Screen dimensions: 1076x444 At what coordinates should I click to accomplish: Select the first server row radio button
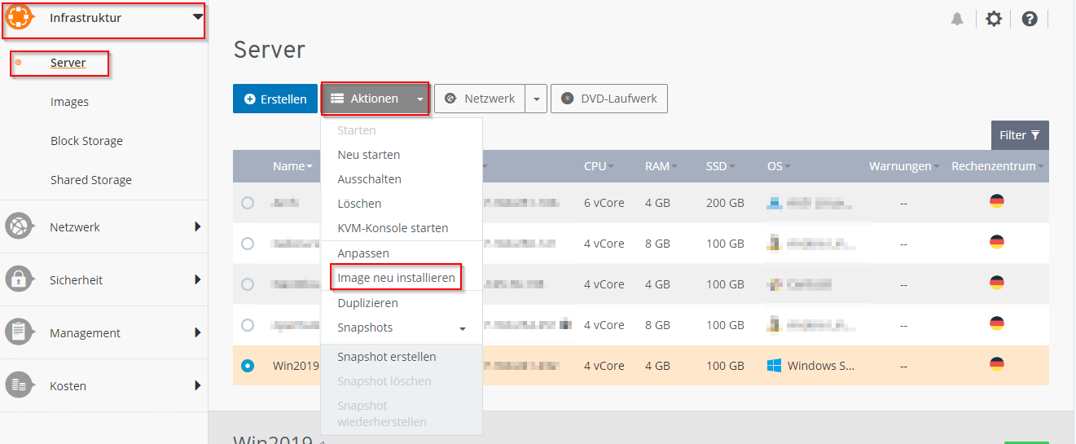coord(248,203)
